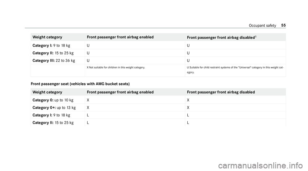Select Category III: 22 to 36 kg row
The width and height of the screenshot is (308, 171).
tap(158, 60)
